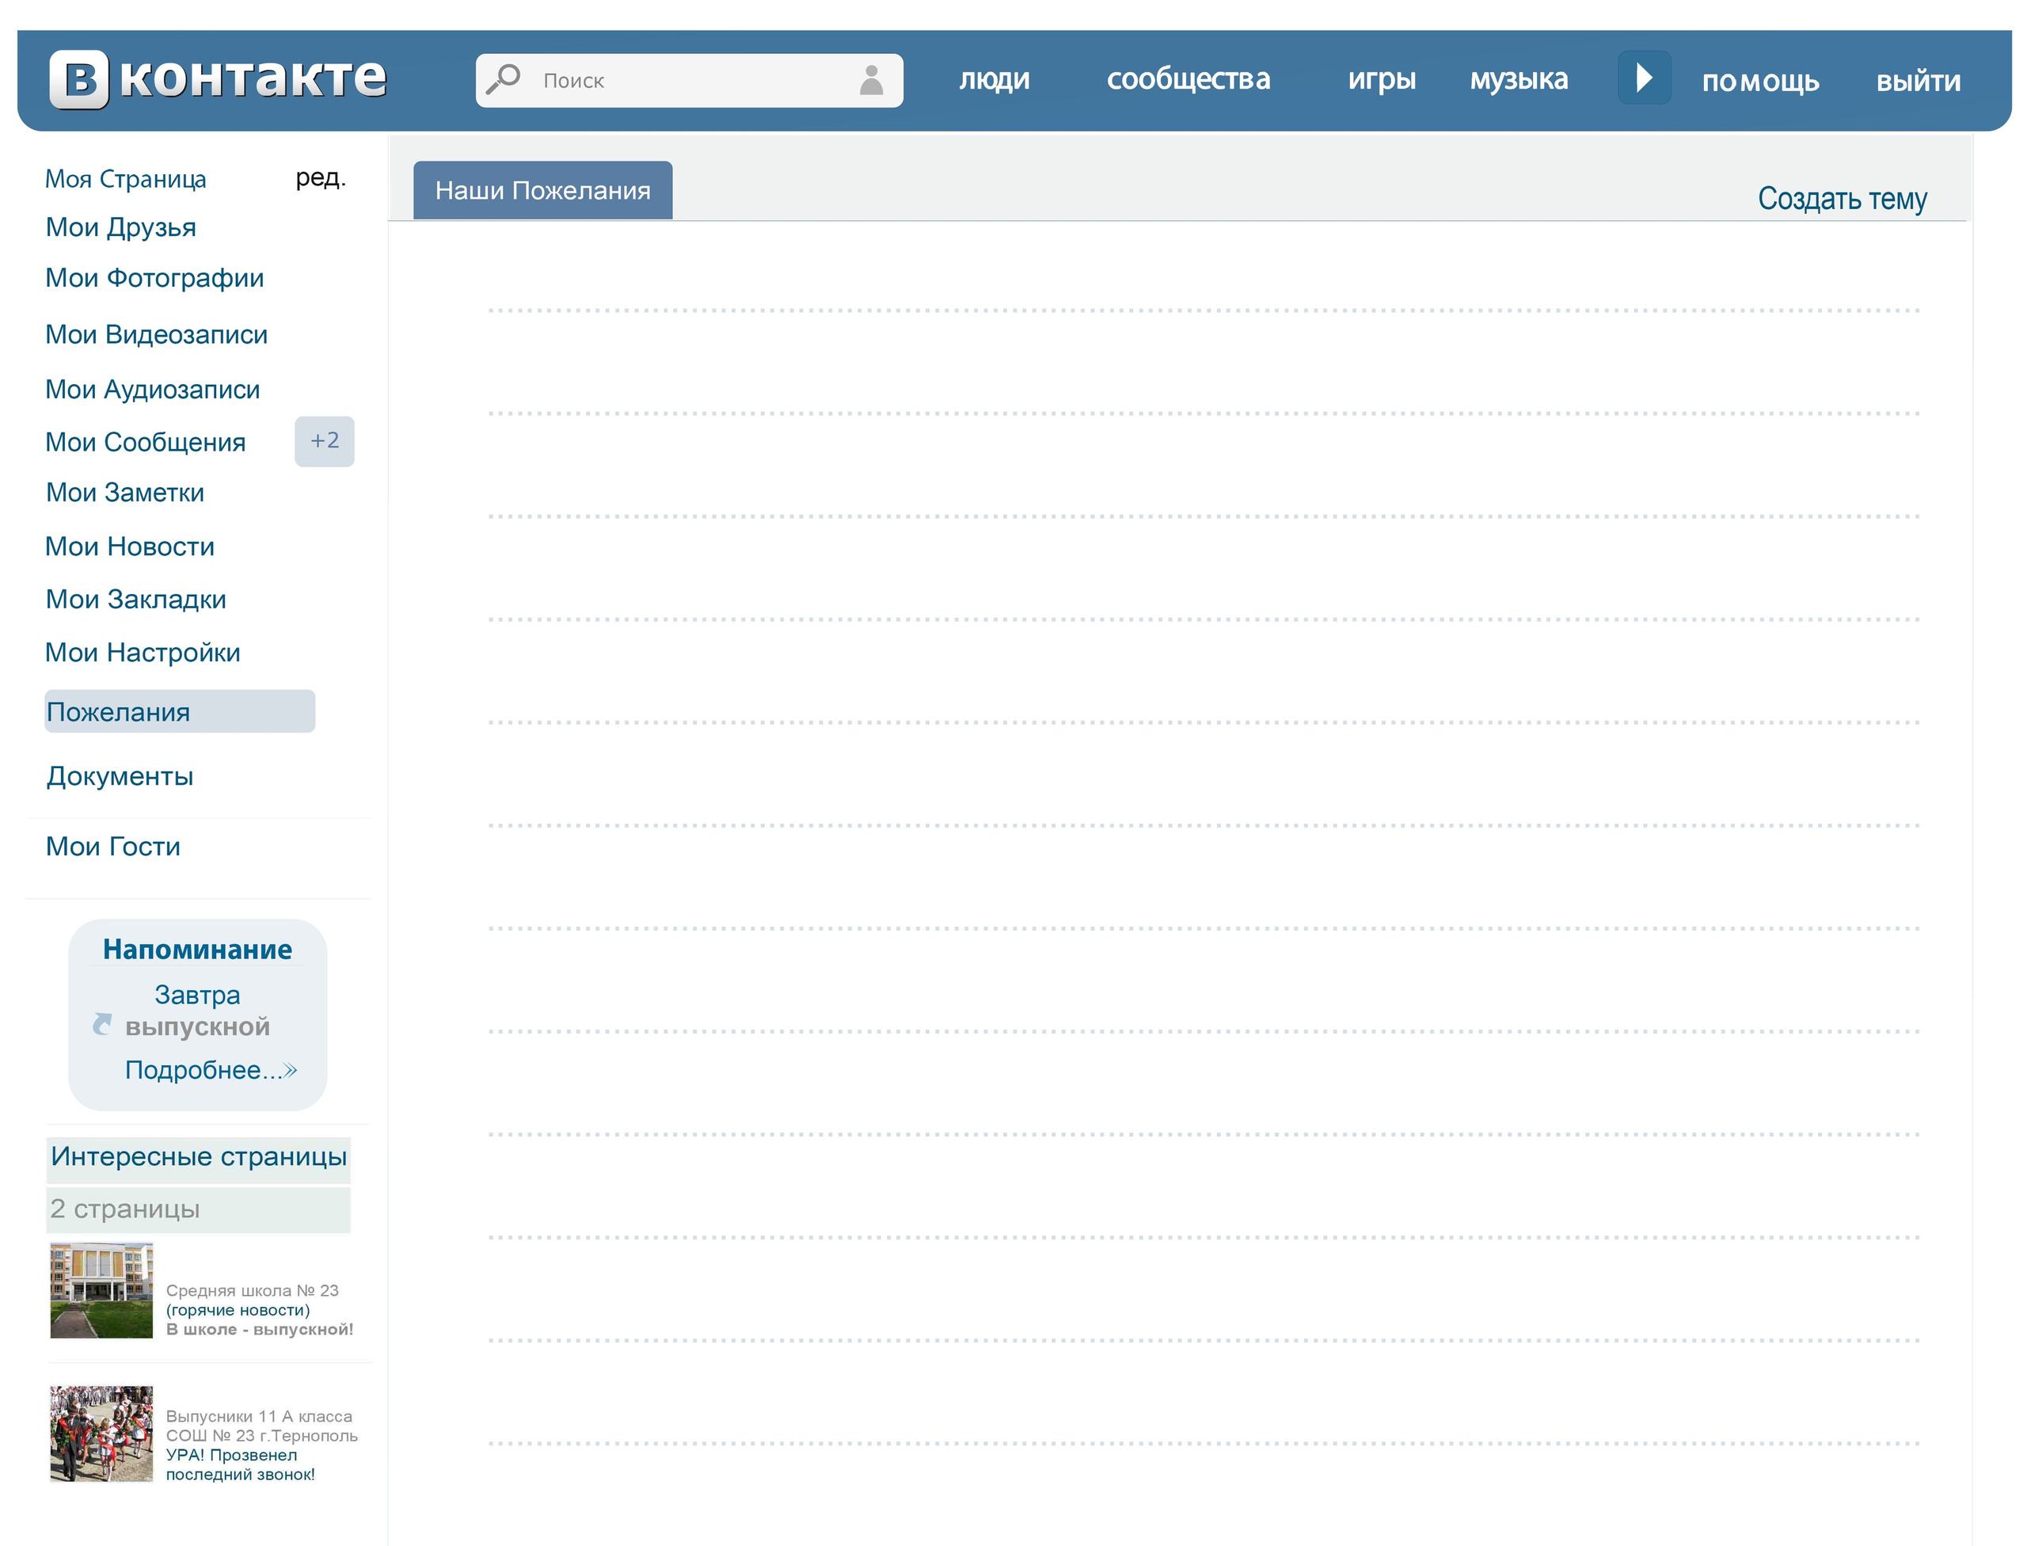
Task: Open the graduates photo thumbnail
Action: click(101, 1433)
